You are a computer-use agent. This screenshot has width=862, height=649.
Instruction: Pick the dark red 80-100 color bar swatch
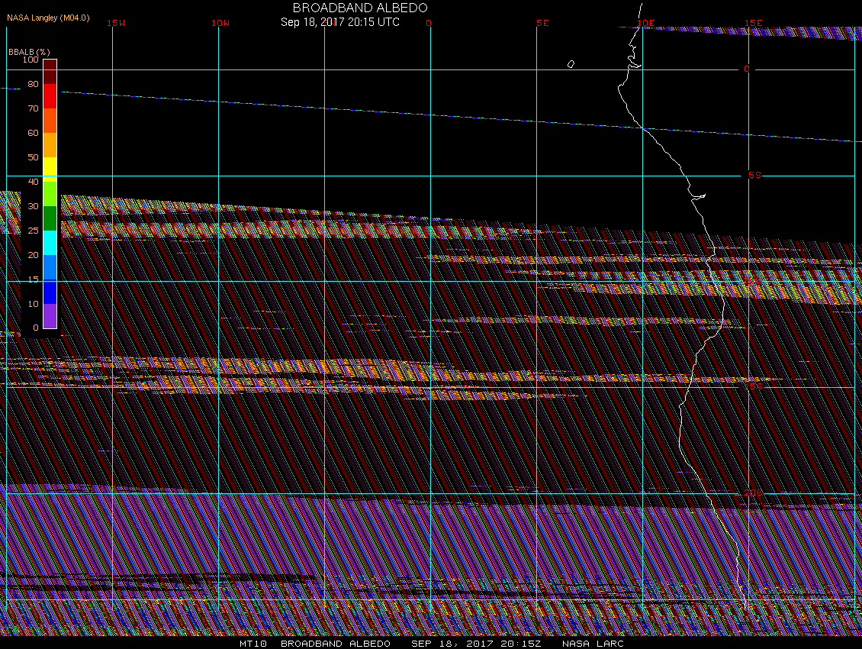50,72
